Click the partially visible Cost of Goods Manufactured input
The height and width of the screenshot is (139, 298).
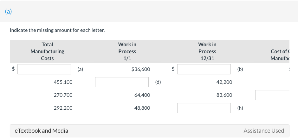pyautogui.click(x=272, y=95)
